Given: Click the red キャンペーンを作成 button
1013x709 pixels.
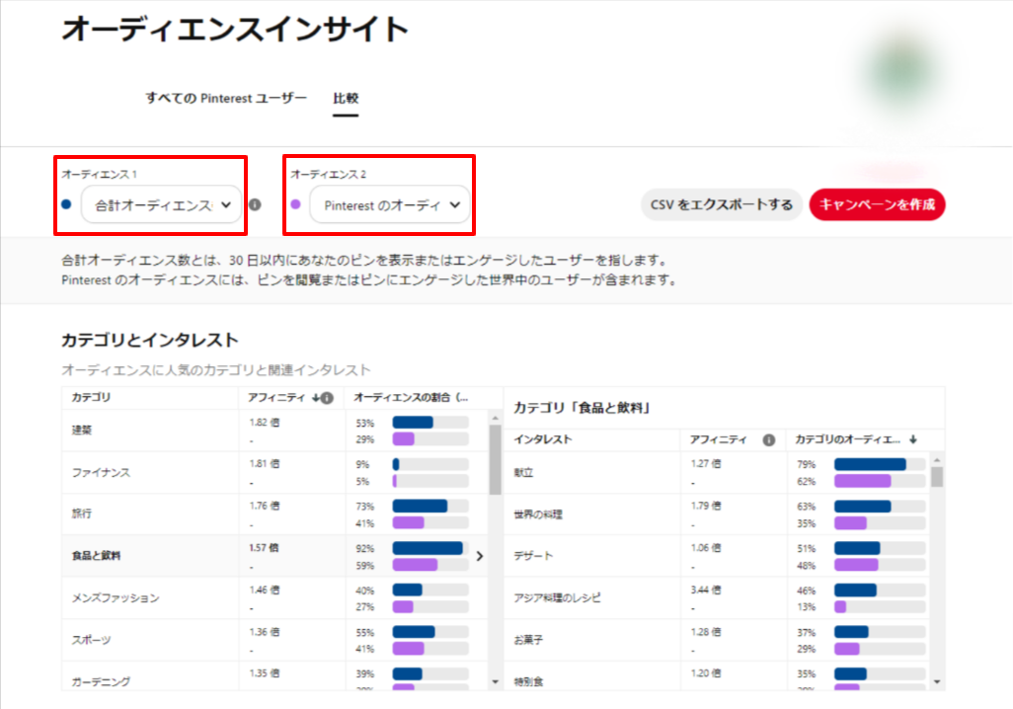Looking at the screenshot, I should pyautogui.click(x=877, y=204).
